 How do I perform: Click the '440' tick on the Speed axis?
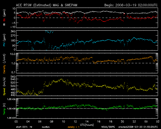click(13, 95)
